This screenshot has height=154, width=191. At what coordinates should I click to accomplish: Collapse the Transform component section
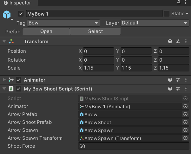pyautogui.click(x=4, y=42)
